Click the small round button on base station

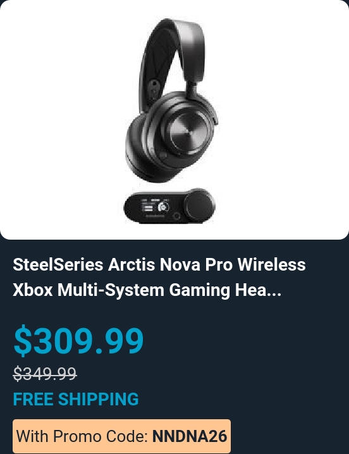(x=176, y=216)
